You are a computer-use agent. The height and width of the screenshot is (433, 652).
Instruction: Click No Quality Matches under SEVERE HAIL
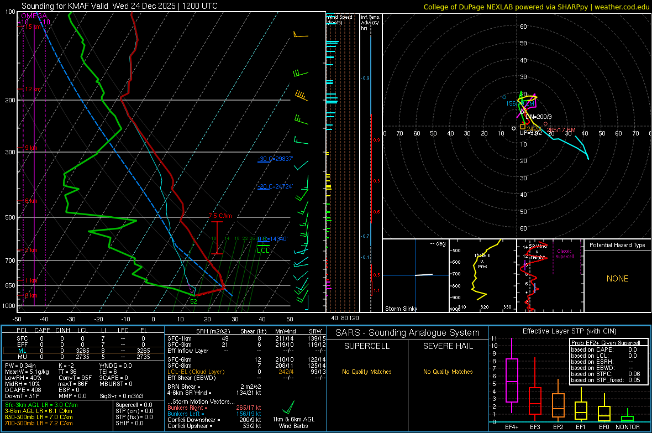(448, 372)
